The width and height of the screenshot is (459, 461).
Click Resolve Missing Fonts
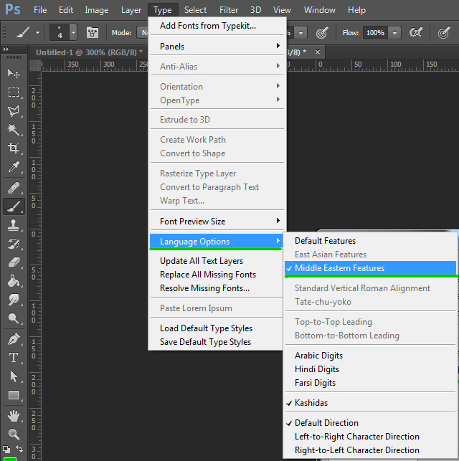(x=216, y=288)
